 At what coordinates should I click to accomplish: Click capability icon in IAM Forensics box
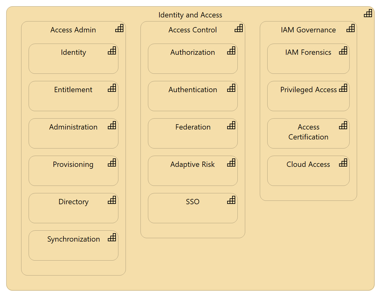click(x=343, y=51)
